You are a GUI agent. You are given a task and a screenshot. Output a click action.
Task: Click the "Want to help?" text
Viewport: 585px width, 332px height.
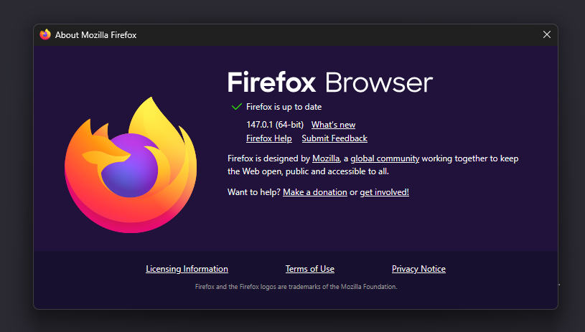click(x=254, y=192)
